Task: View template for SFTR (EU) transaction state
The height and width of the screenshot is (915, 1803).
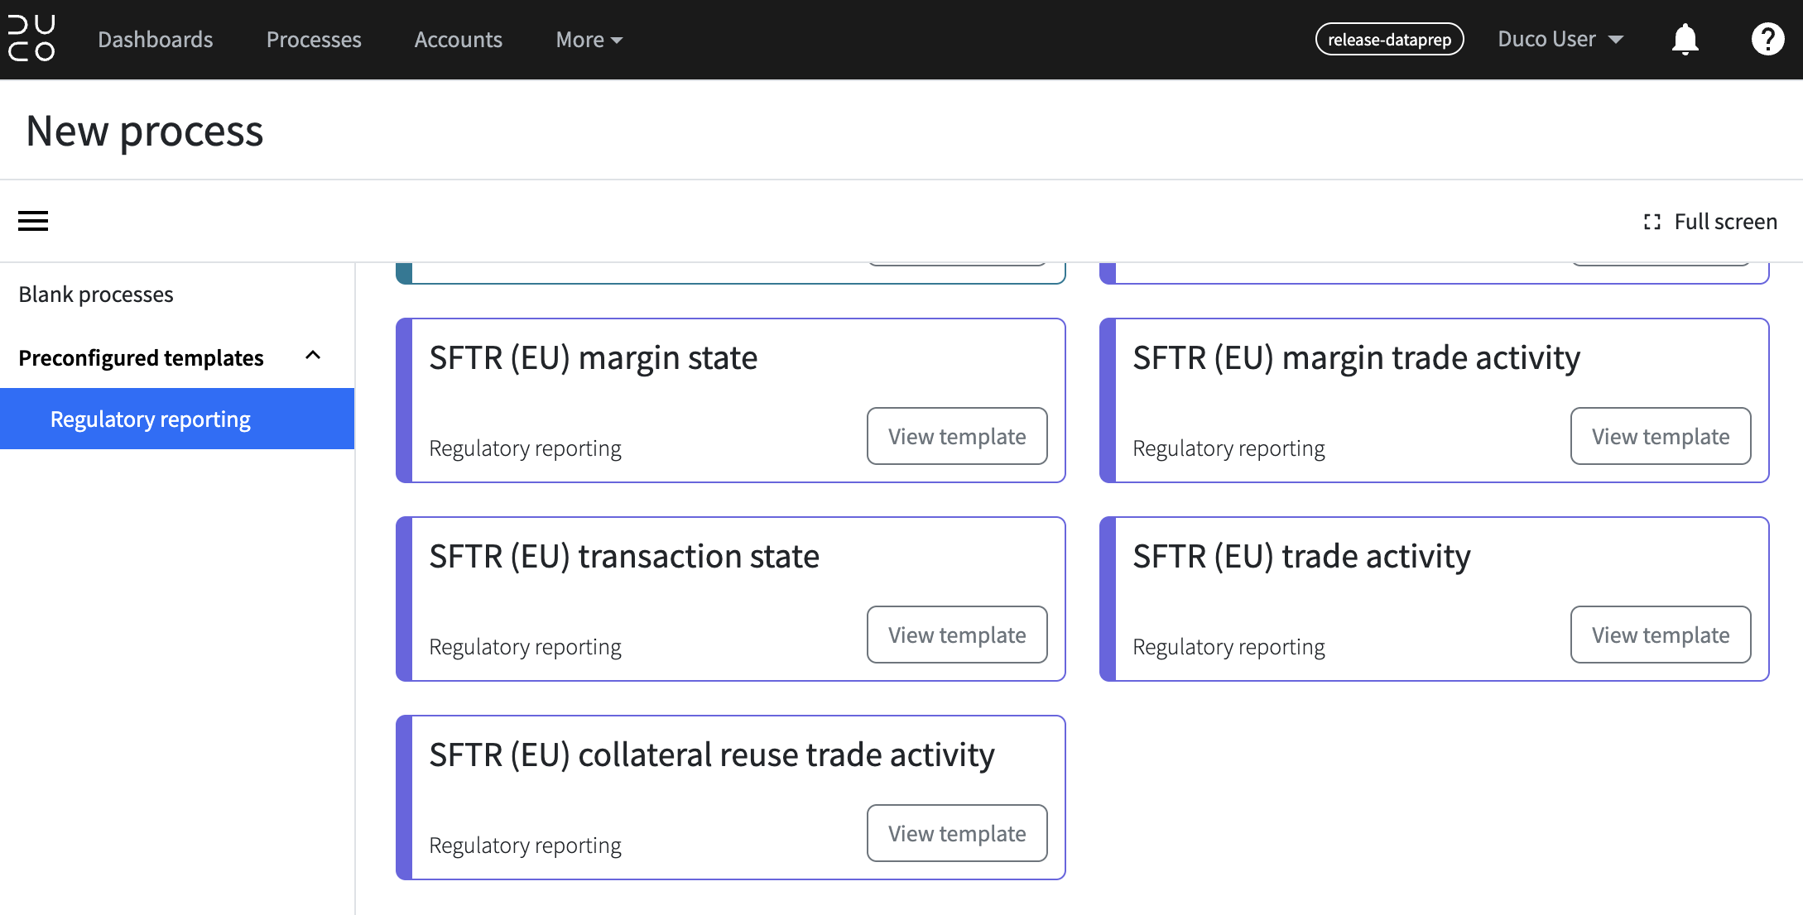Action: tap(957, 635)
